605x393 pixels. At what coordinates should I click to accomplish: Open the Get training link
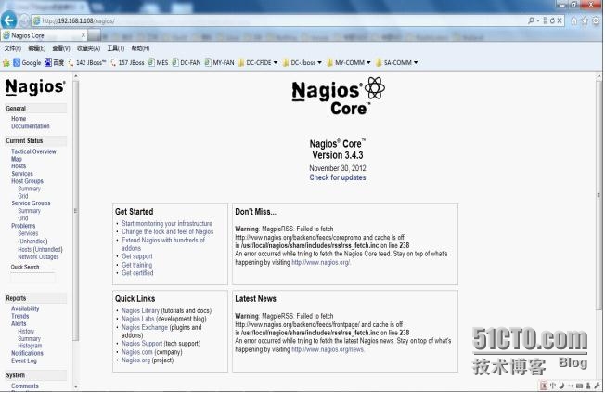[137, 265]
